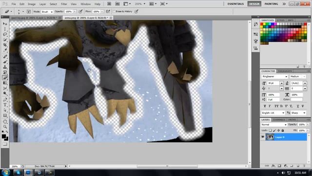Open the anti-aliasing dropdown showing Sharp
The height and width of the screenshot is (176, 312).
298,113
